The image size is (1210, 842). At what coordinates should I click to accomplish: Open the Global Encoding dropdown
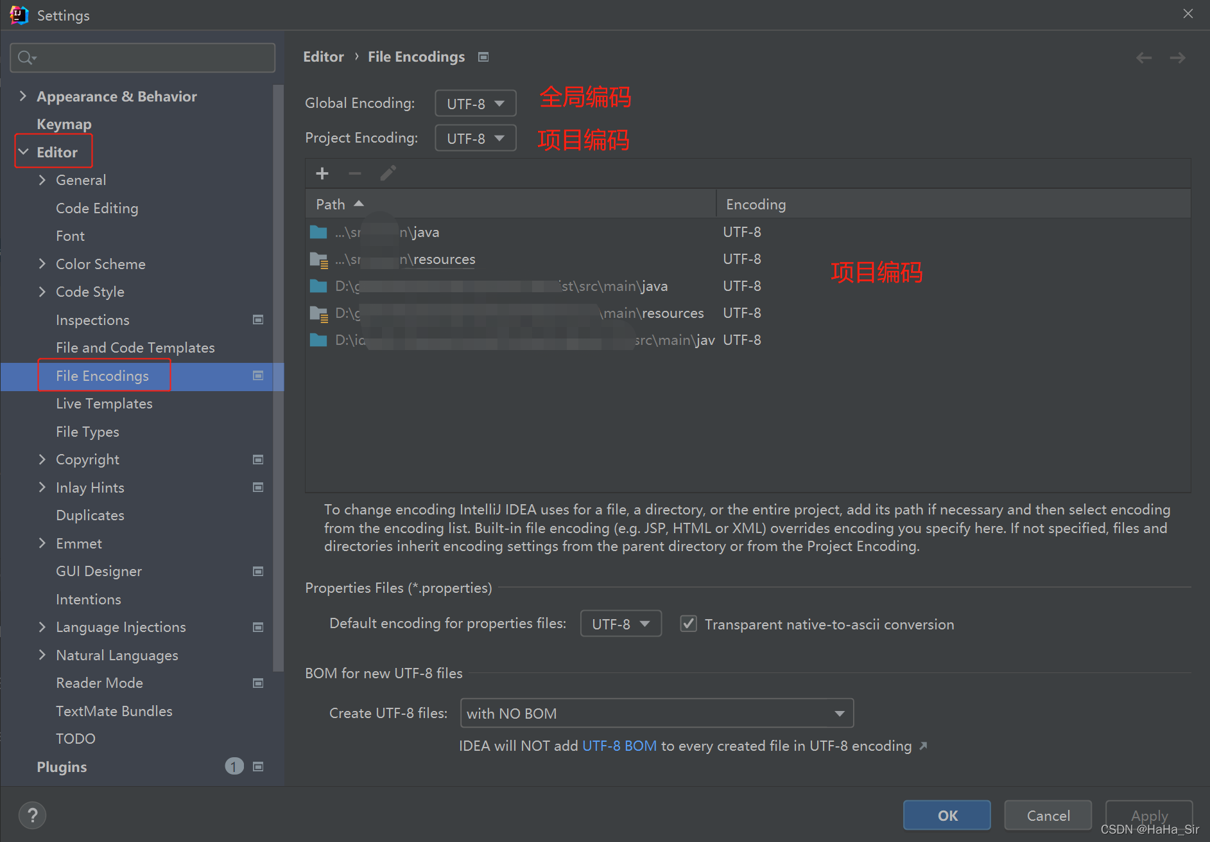point(475,103)
